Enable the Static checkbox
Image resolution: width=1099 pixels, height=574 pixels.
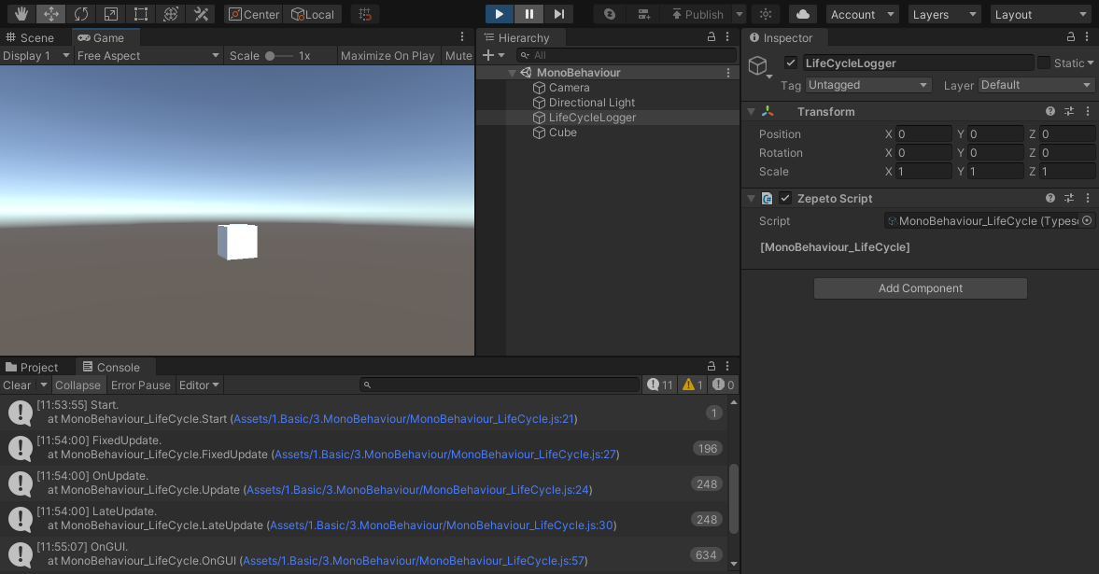(1044, 63)
